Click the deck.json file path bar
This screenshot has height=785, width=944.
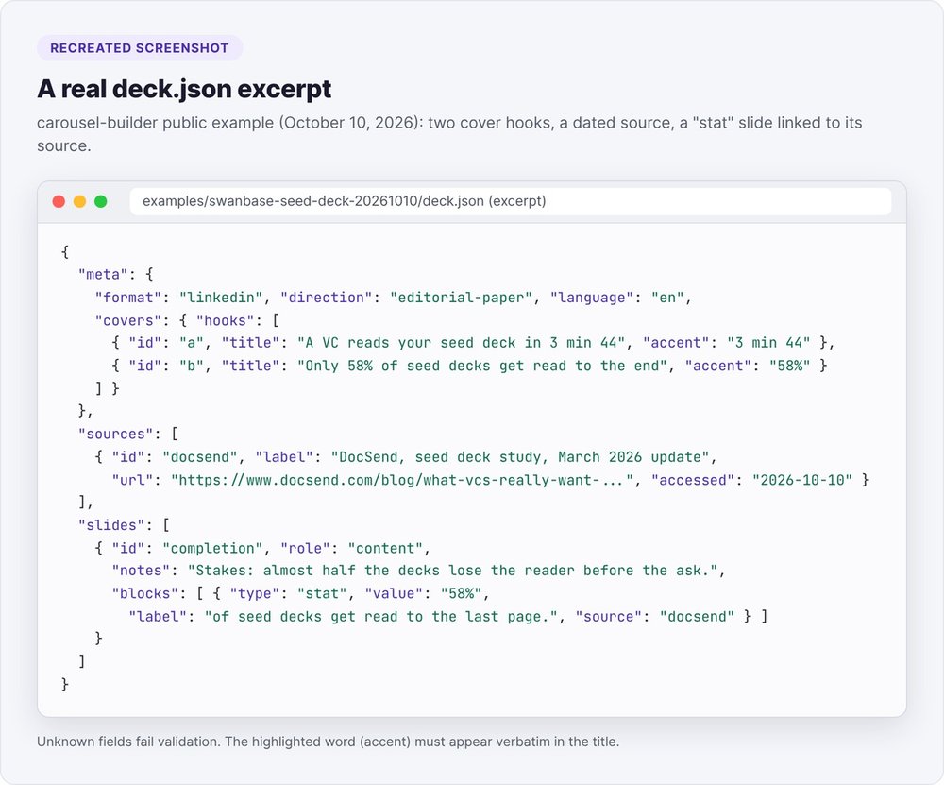(x=511, y=201)
